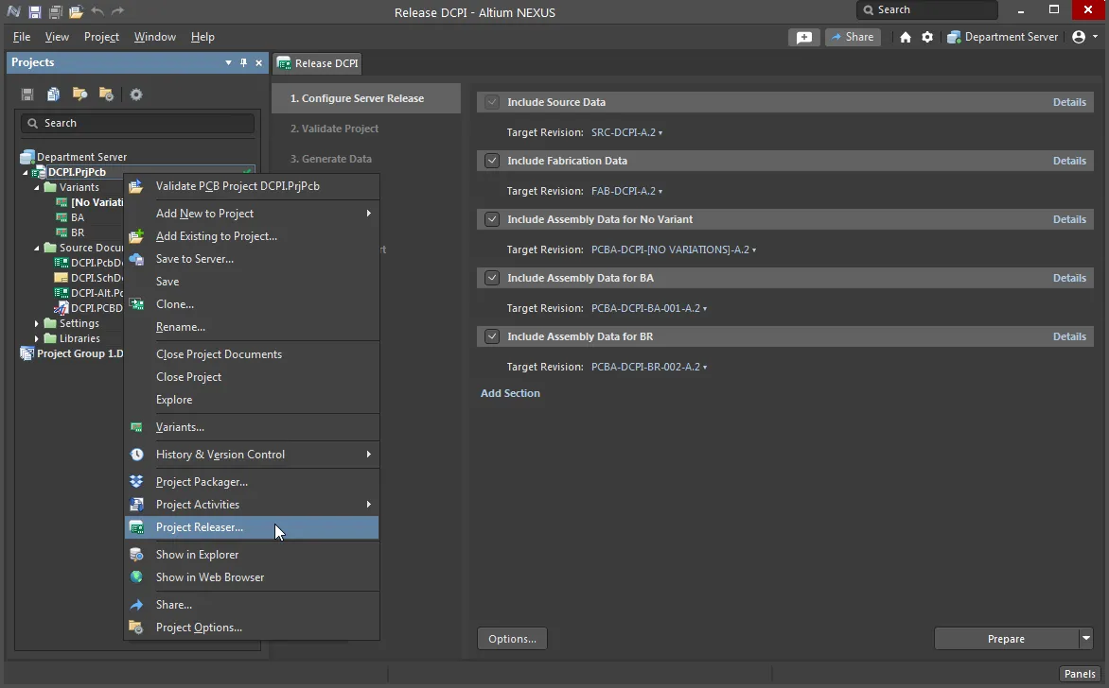
Task: Click the Project Releaser icon in context menu
Action: point(137,527)
